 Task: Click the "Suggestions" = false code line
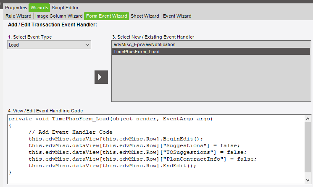[134, 145]
